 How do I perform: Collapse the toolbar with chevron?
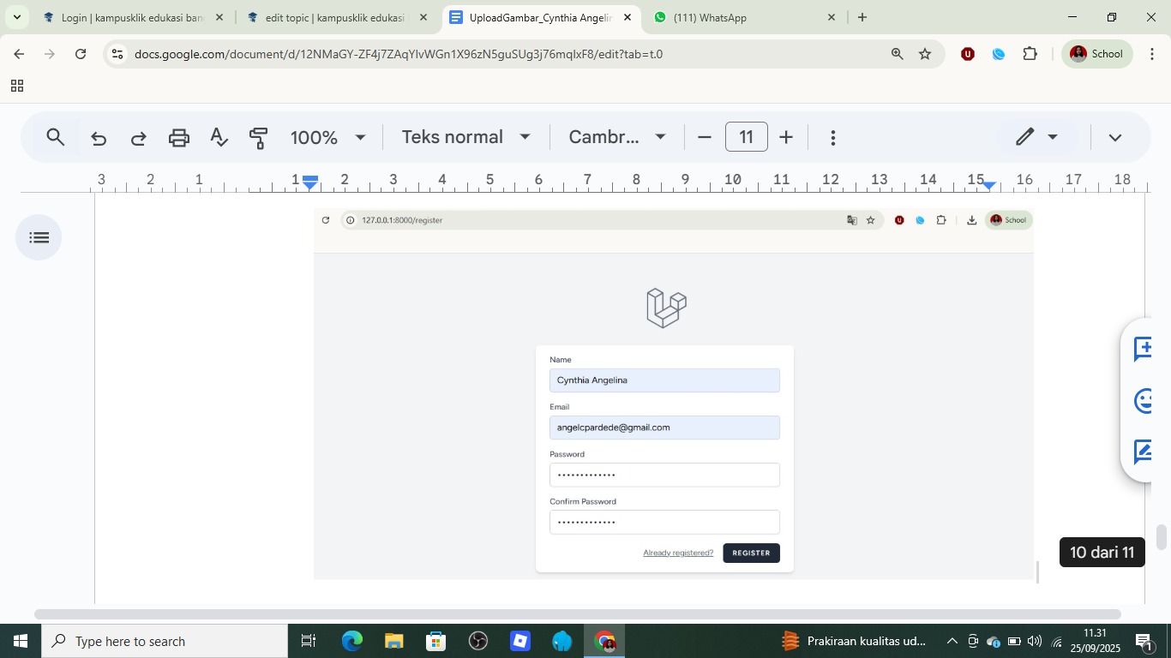[x=1114, y=137]
